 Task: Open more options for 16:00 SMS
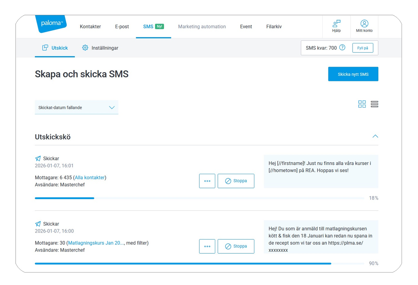207,246
